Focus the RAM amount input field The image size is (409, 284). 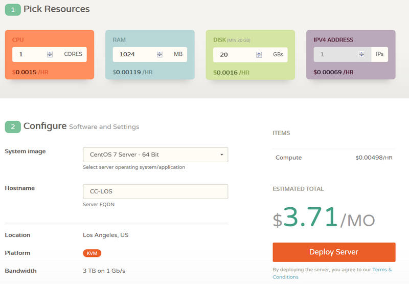[134, 54]
